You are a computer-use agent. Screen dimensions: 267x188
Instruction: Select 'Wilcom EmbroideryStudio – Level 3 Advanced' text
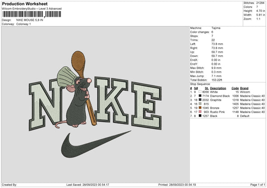(32, 9)
